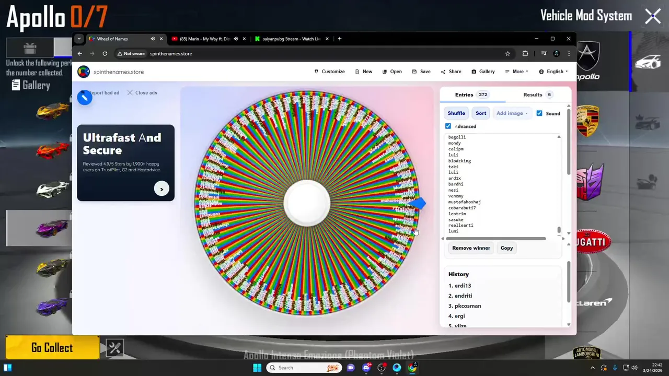Open browser extensions puzzle icon
The height and width of the screenshot is (376, 669).
(x=525, y=53)
